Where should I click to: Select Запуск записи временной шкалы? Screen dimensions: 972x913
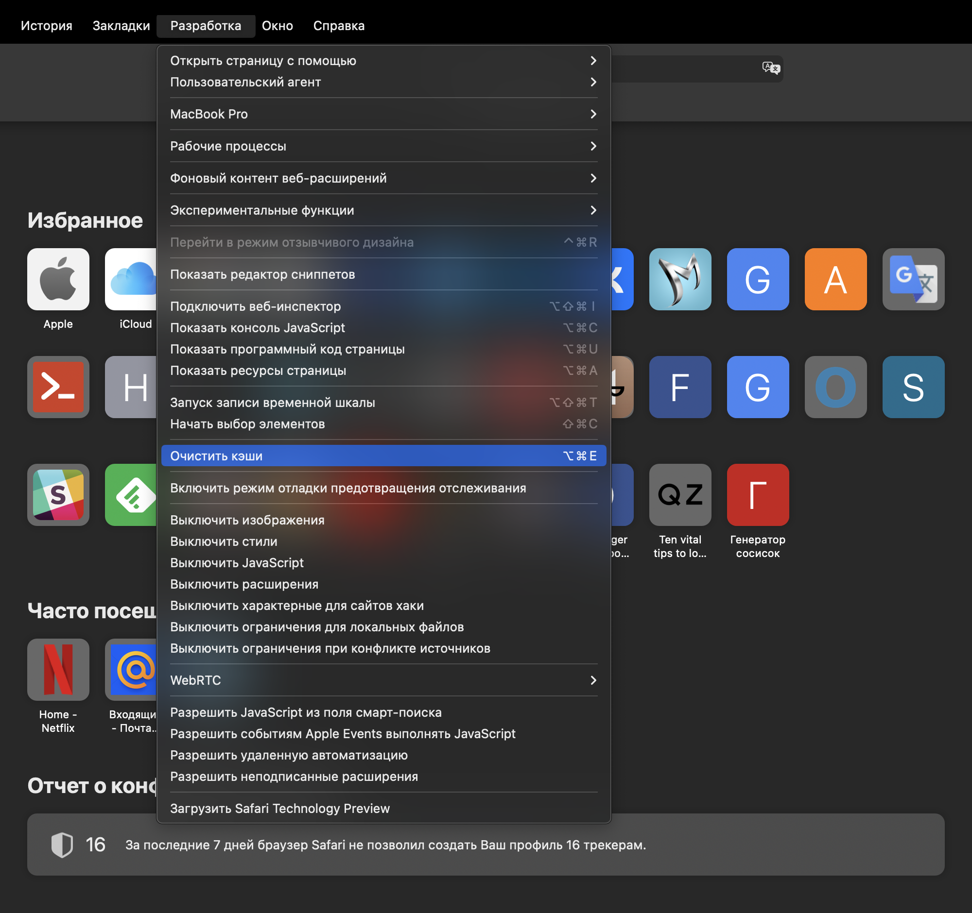(x=384, y=403)
